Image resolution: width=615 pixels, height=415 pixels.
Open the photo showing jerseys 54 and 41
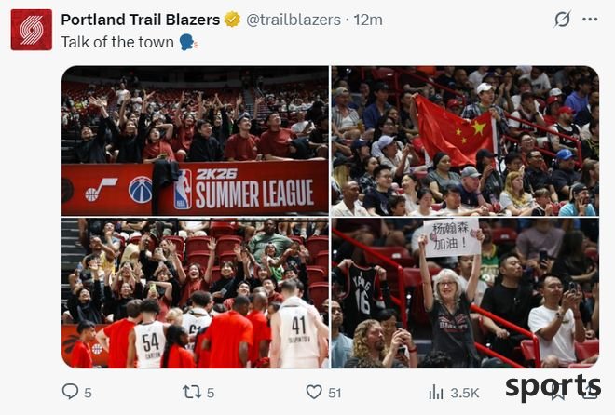[195, 293]
